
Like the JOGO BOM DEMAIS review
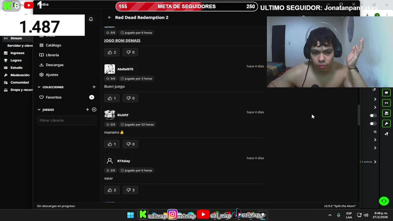(112, 52)
